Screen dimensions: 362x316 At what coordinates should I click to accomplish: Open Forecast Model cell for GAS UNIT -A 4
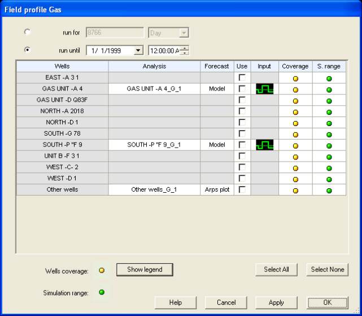pos(217,89)
